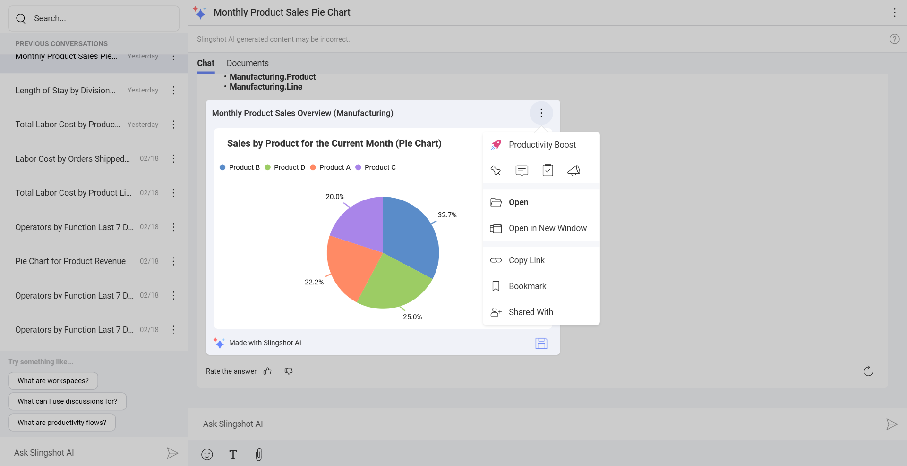Click the attachment paperclip icon

[259, 454]
